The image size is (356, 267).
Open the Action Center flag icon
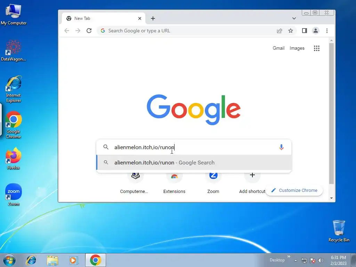click(313, 260)
